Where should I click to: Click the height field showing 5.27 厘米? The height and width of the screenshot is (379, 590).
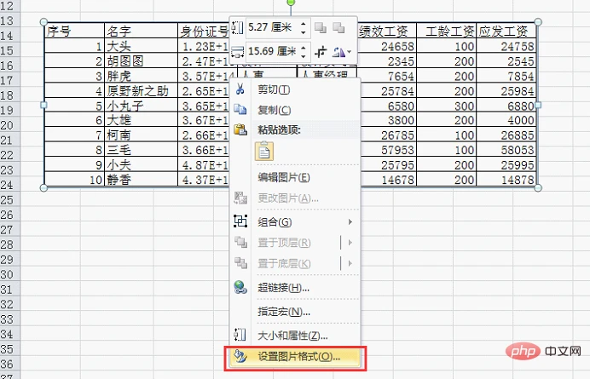(x=273, y=27)
